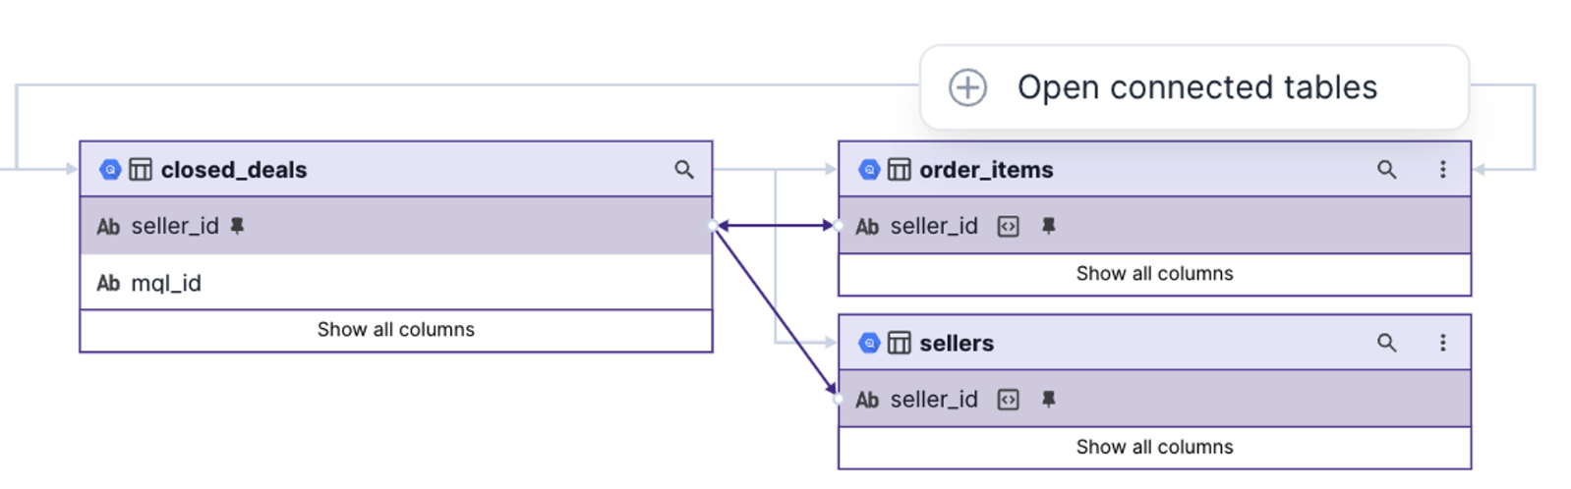
Task: Choose Open connected tables menu item
Action: (1196, 87)
